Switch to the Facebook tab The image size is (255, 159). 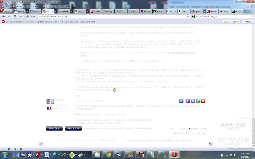point(35,11)
